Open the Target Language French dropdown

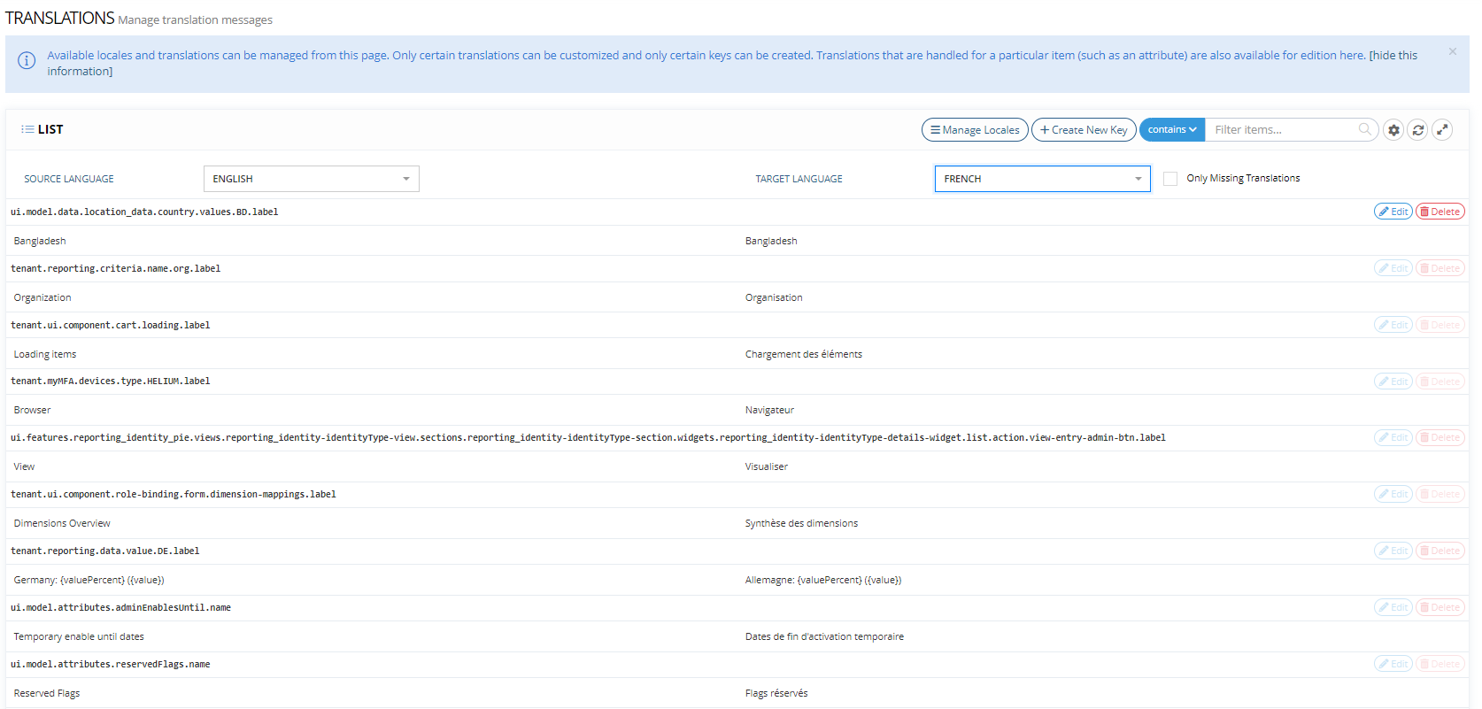(x=1042, y=179)
